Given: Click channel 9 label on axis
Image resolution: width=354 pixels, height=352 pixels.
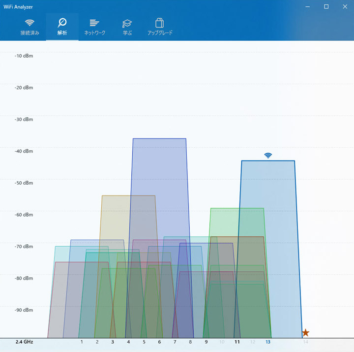Looking at the screenshot, I should [x=206, y=342].
